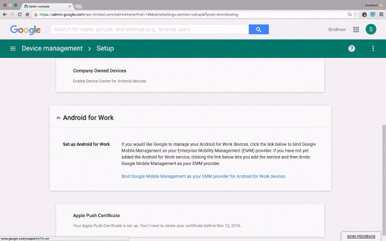Image resolution: width=386 pixels, height=241 pixels.
Task: Click the dark circular extension icon
Action: [364, 14]
